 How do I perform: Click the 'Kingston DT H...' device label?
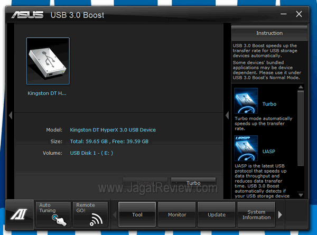(47, 93)
